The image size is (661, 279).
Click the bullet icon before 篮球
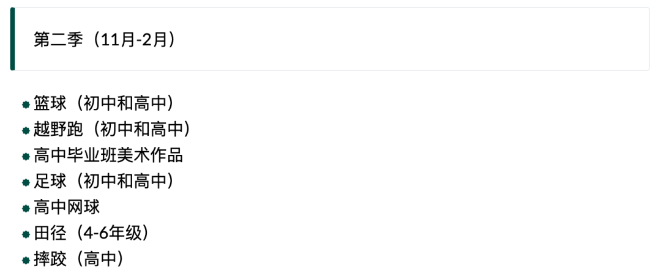pos(26,105)
